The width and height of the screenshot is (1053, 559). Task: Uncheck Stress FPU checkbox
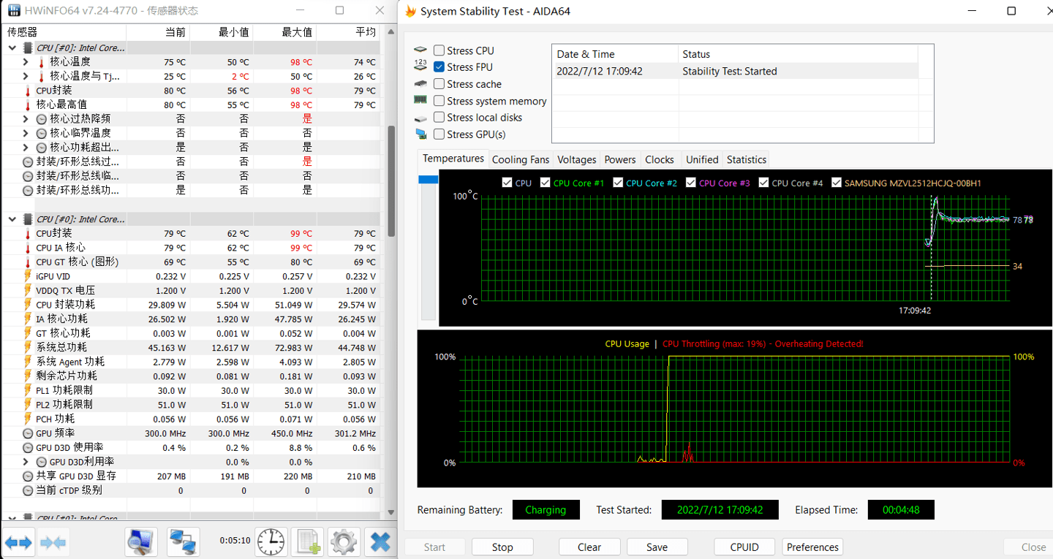pyautogui.click(x=439, y=66)
